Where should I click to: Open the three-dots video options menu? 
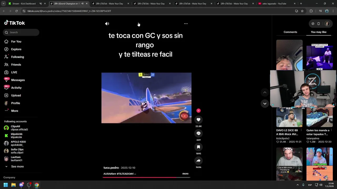coord(186,24)
